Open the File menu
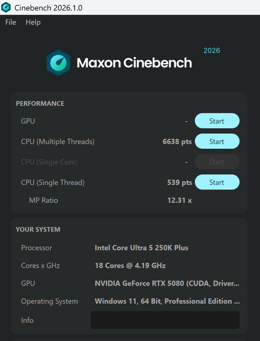This screenshot has height=341, width=260. coord(10,22)
